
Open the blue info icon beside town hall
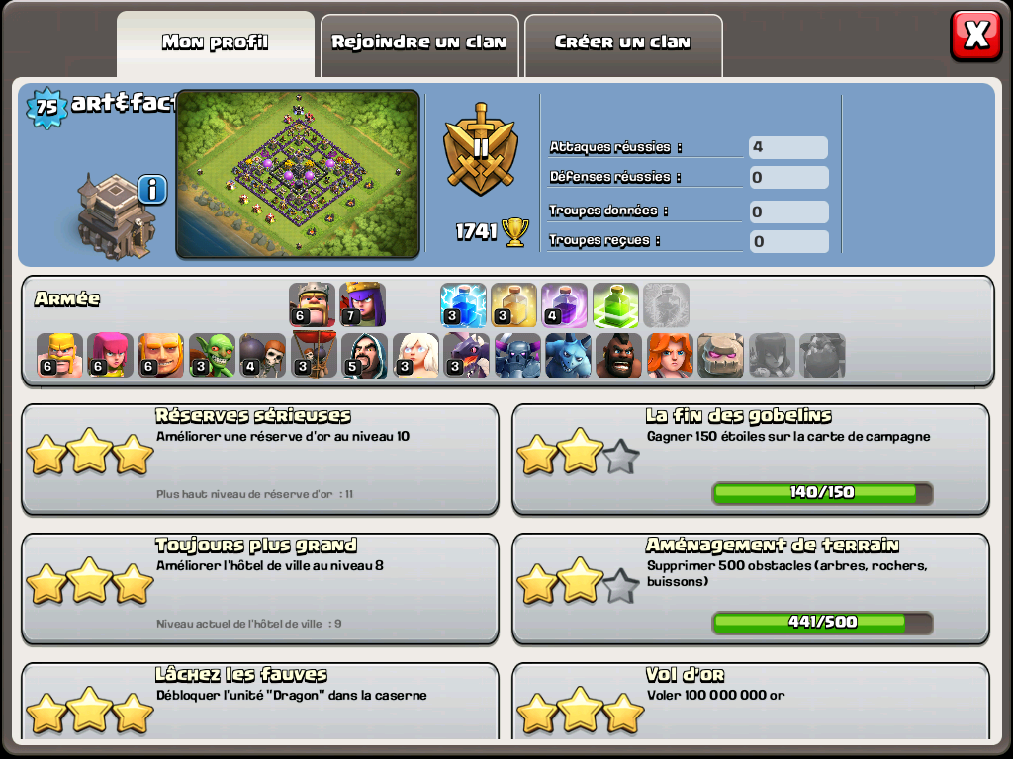(152, 190)
